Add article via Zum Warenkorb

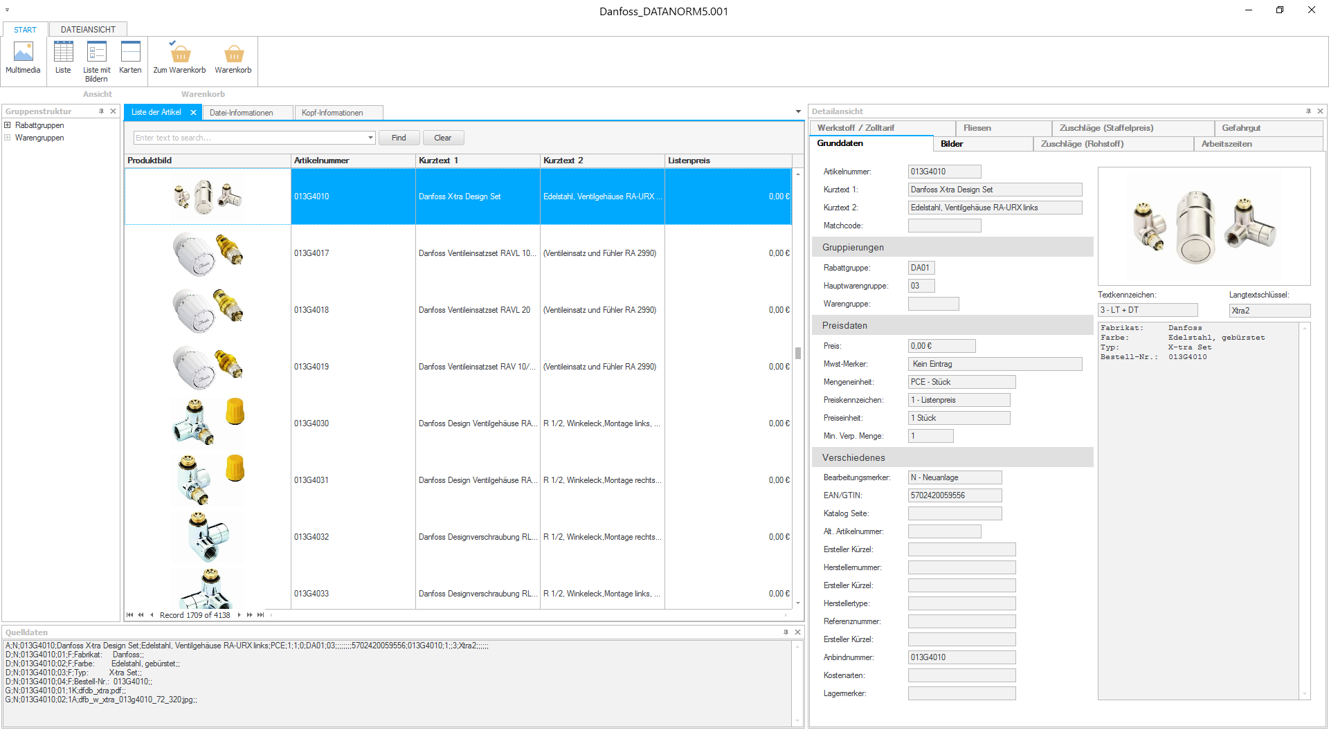click(179, 58)
